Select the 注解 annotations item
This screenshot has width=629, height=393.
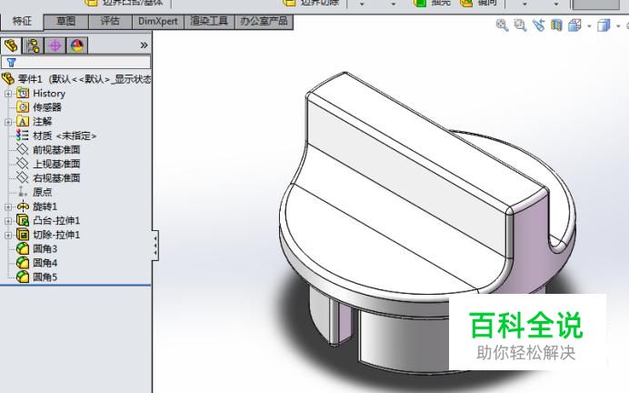pos(35,122)
